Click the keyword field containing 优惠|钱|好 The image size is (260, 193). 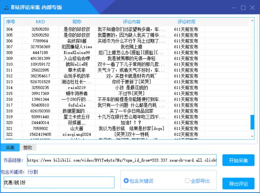59,182
